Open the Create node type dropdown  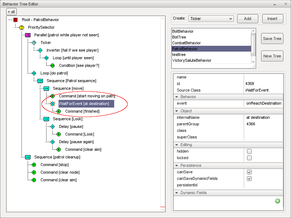(x=211, y=19)
